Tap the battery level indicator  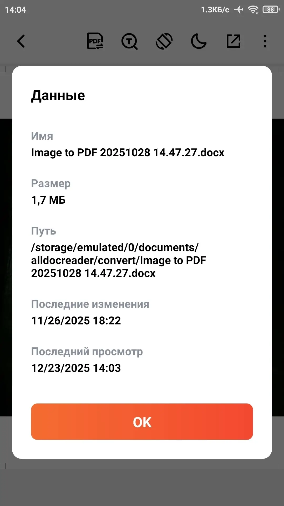coord(271,10)
